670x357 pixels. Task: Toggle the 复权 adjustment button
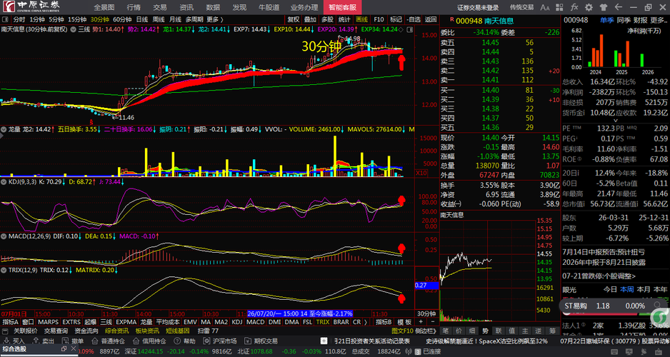point(294,19)
